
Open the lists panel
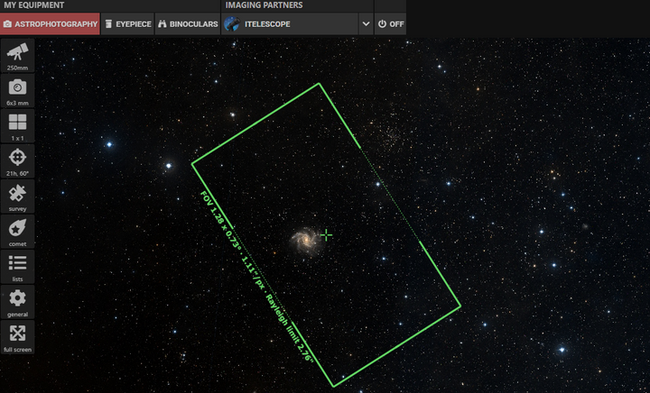pos(17,267)
